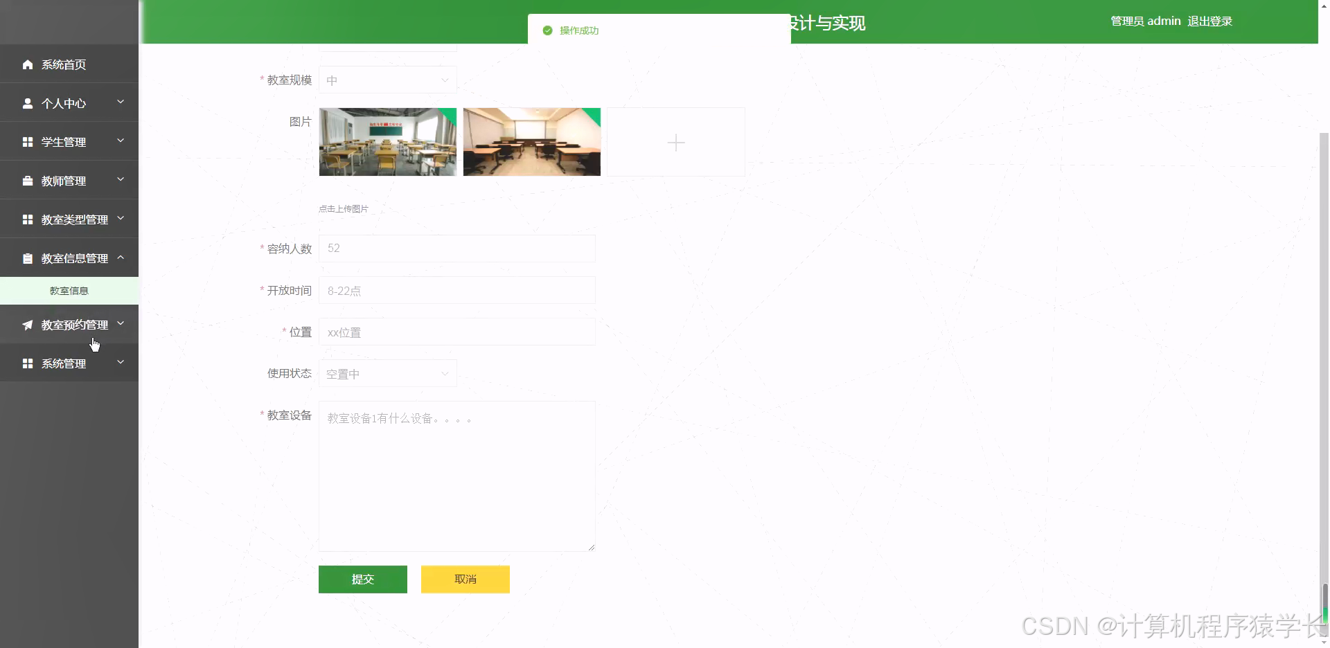Click the 位置 input field
The width and height of the screenshot is (1330, 648).
(457, 332)
